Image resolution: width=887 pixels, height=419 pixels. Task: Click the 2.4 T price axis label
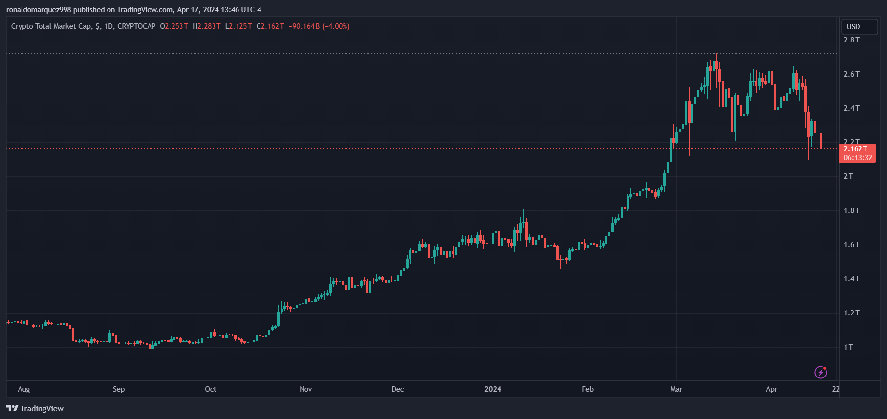(x=851, y=108)
